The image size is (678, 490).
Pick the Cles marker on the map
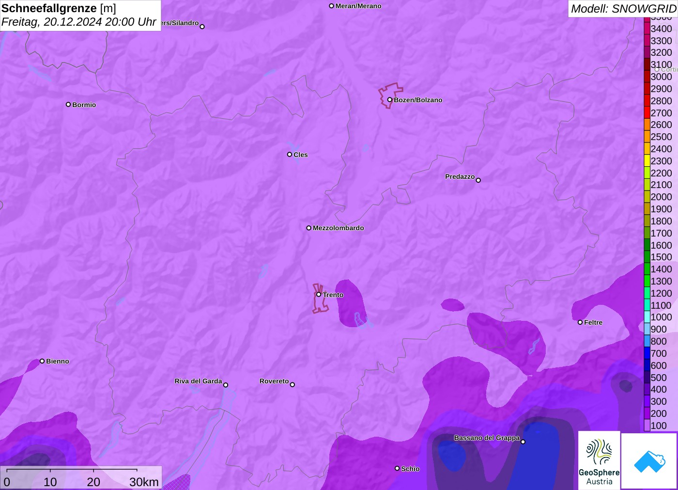[x=290, y=155]
